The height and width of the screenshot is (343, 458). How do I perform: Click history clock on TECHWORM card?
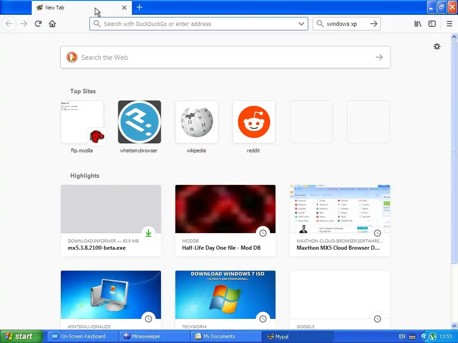tap(263, 319)
